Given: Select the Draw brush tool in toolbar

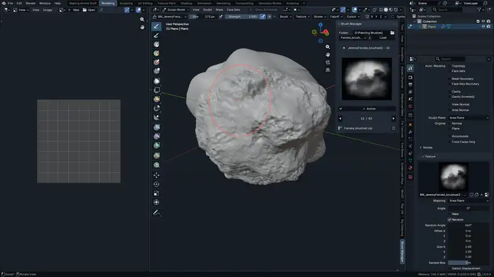Looking at the screenshot, I should click(157, 26).
